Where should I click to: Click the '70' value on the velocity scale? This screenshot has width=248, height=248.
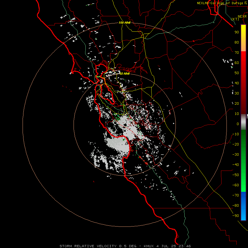tap(237, 53)
